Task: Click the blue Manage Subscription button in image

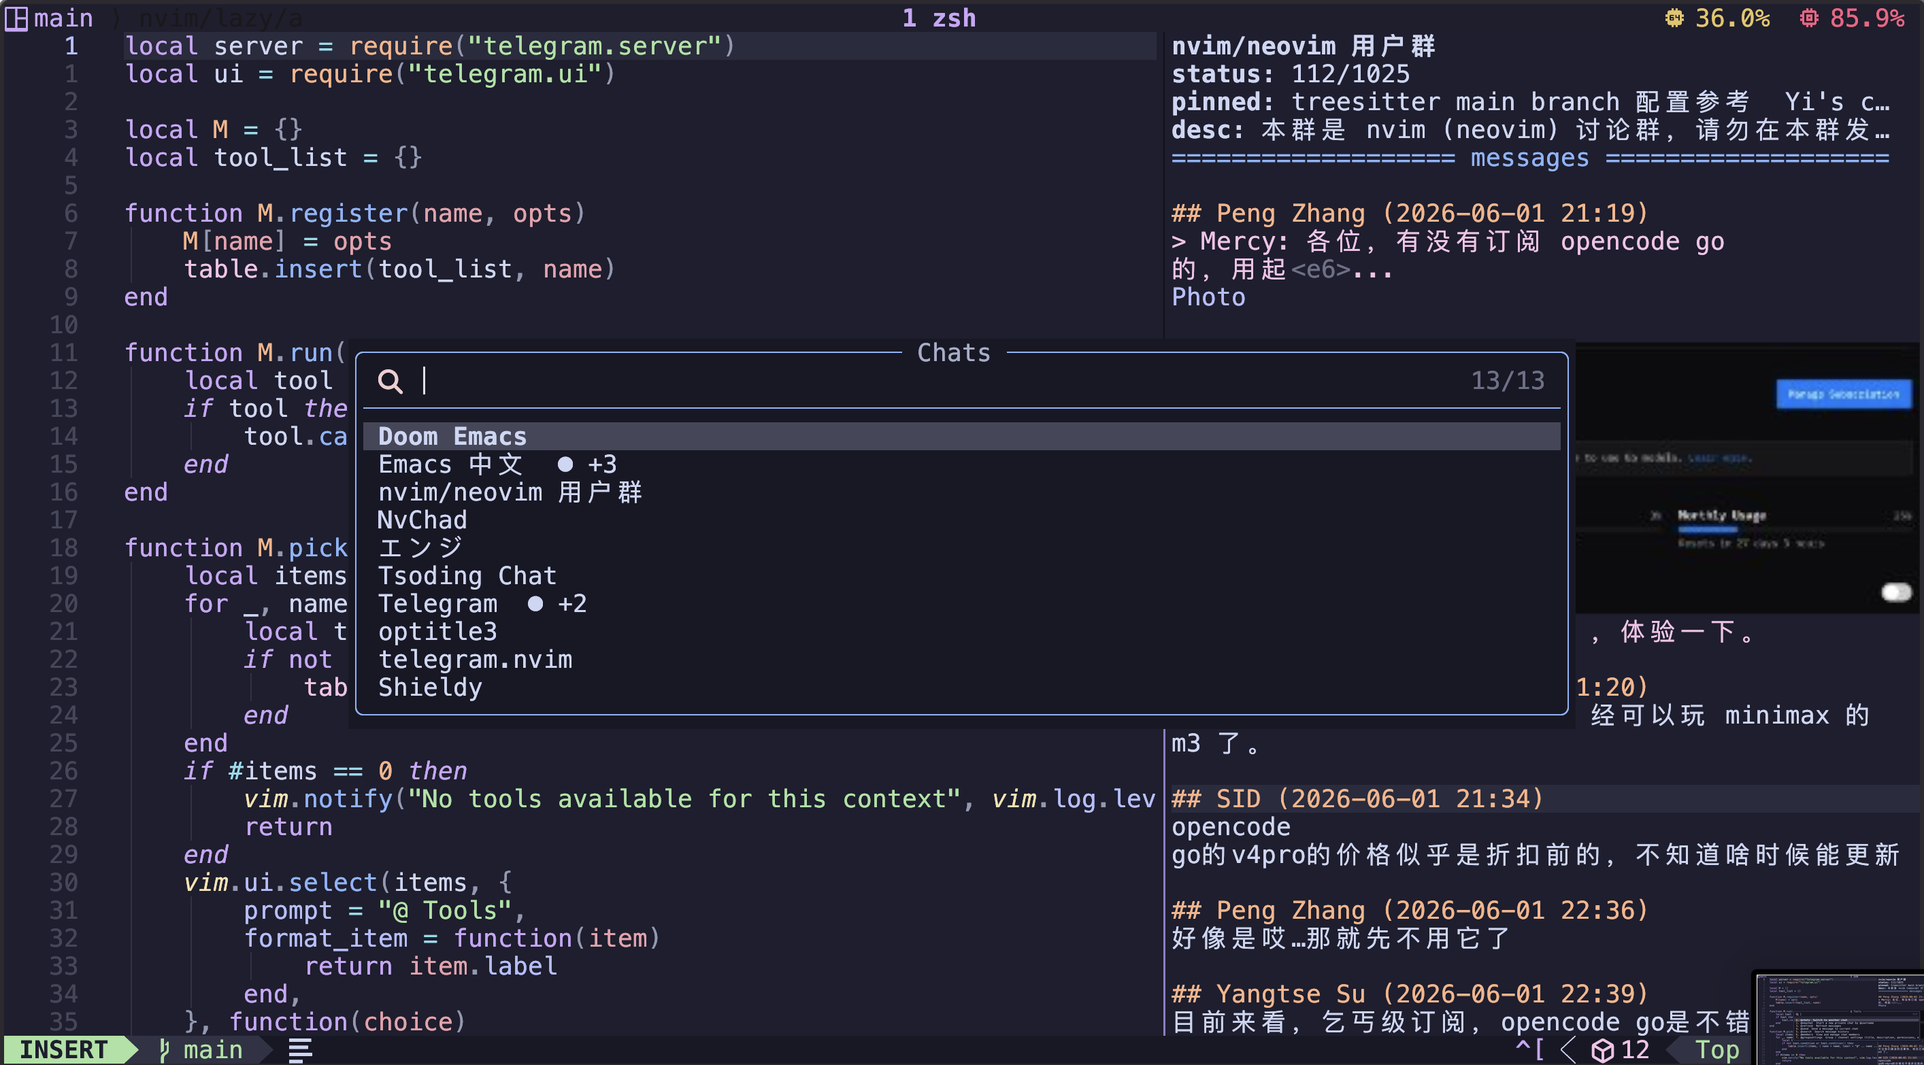Action: point(1843,394)
